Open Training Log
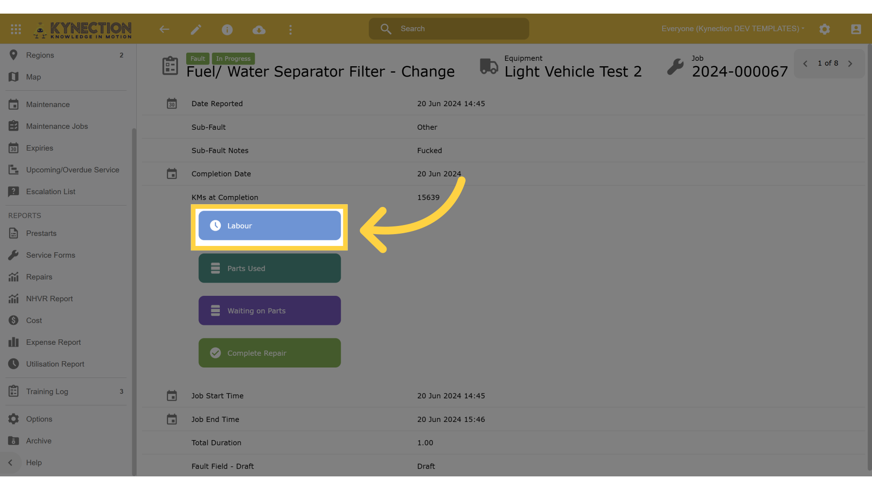872x490 pixels. point(66,392)
